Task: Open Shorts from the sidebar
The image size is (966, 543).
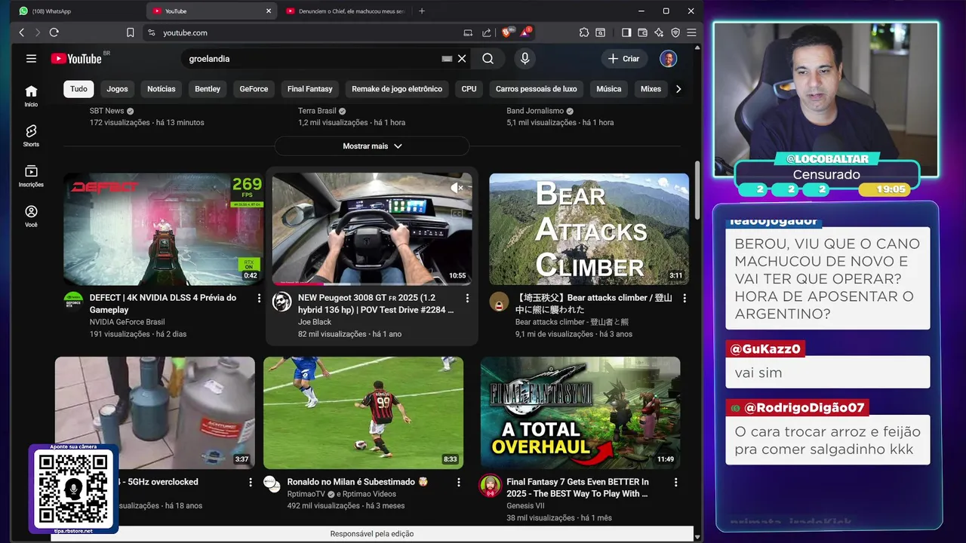Action: point(31,136)
